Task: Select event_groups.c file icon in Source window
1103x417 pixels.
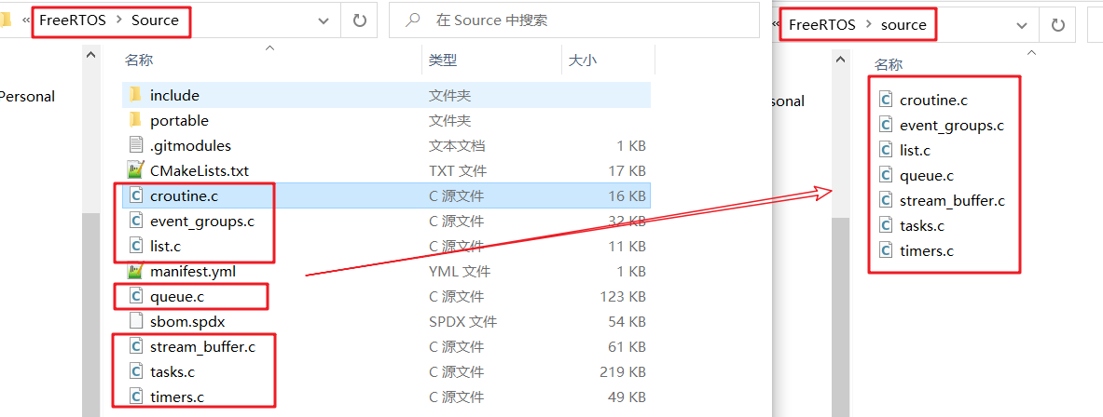Action: coord(136,222)
